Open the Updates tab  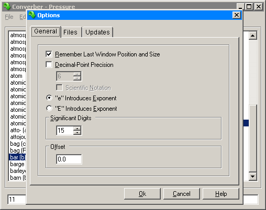97,32
